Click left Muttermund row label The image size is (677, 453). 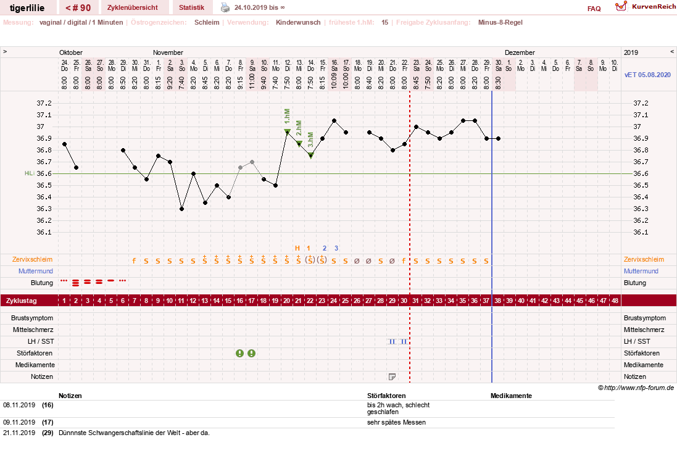[36, 271]
